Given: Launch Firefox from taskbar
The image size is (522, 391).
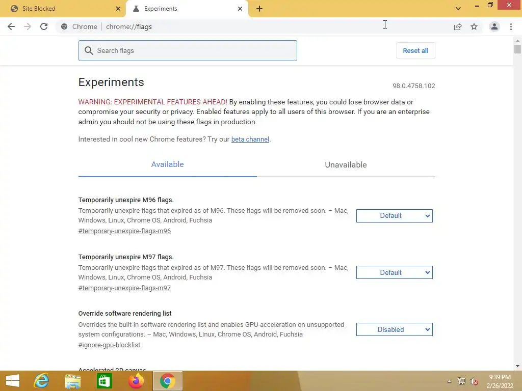Looking at the screenshot, I should [136, 381].
